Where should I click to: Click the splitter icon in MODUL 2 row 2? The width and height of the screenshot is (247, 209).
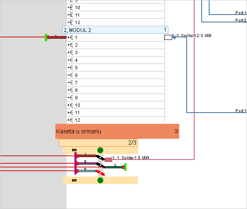(x=70, y=45)
